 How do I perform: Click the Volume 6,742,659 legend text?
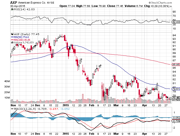click(x=24, y=43)
